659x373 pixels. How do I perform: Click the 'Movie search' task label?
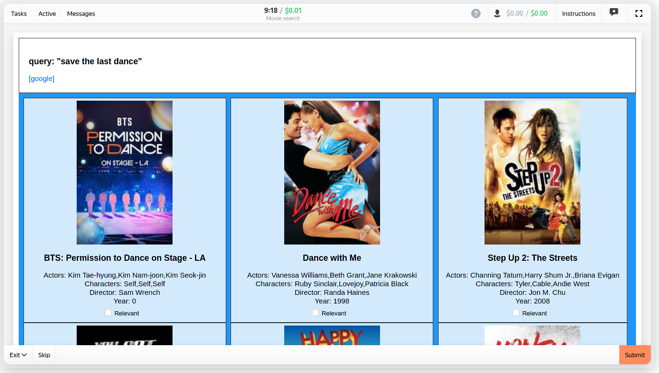(x=283, y=19)
